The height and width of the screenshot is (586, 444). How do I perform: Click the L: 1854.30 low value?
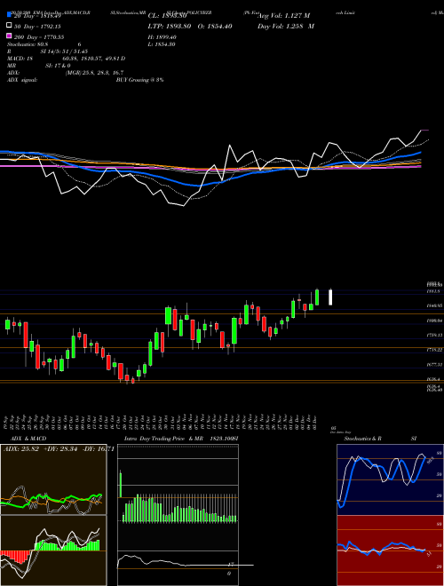162,44
